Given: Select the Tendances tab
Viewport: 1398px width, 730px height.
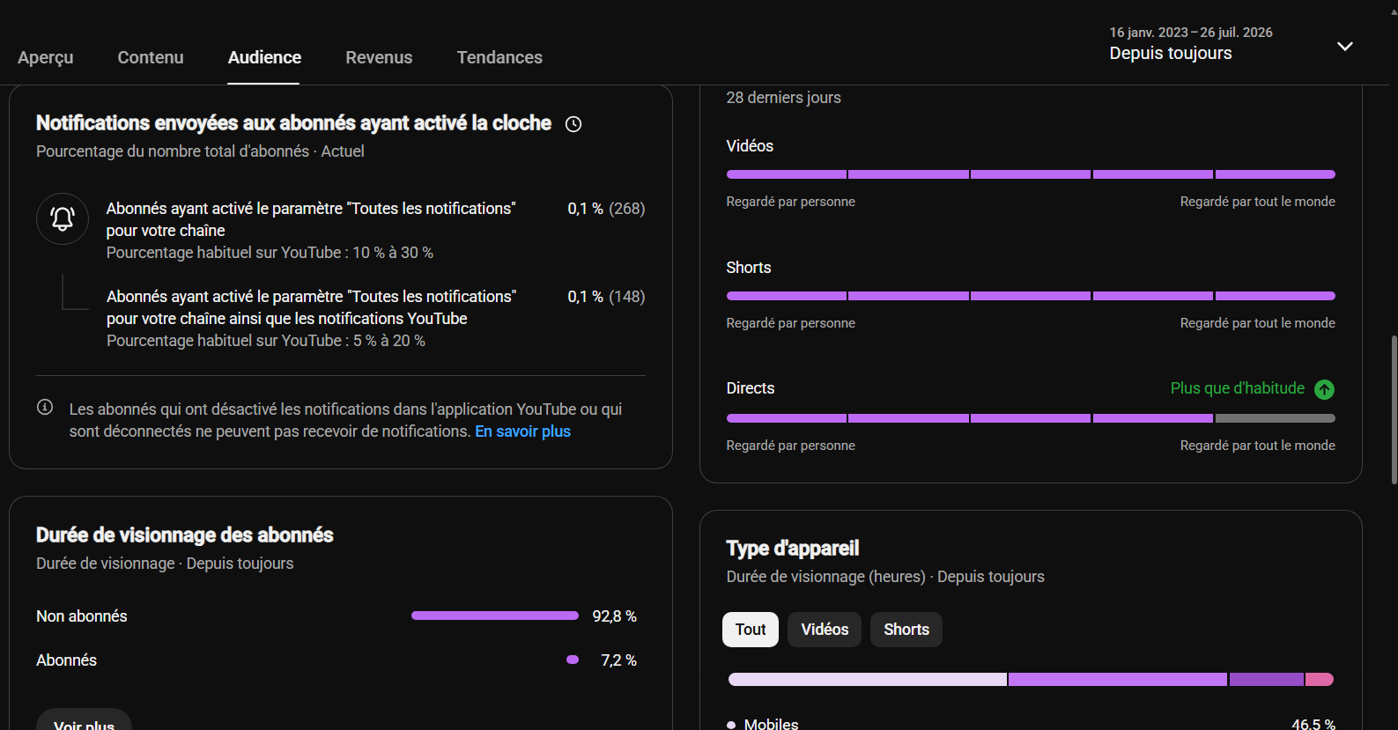Looking at the screenshot, I should coord(499,57).
